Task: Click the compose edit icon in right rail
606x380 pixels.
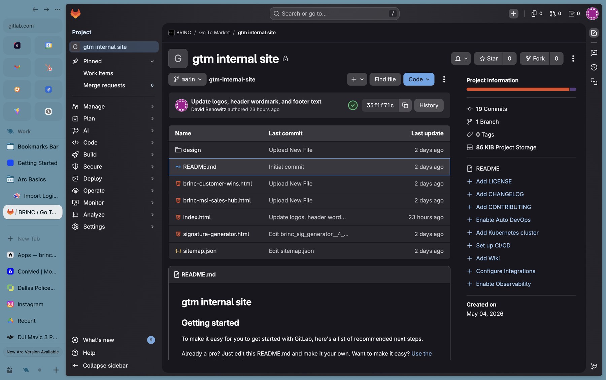Action: pos(594,33)
